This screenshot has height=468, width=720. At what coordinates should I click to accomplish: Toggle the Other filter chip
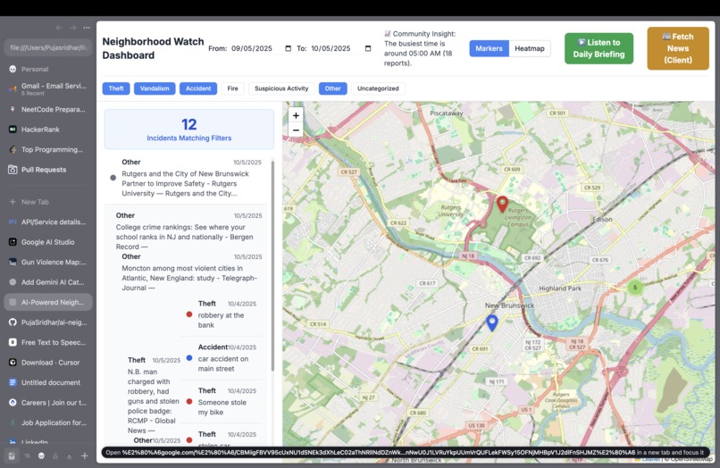pyautogui.click(x=333, y=88)
